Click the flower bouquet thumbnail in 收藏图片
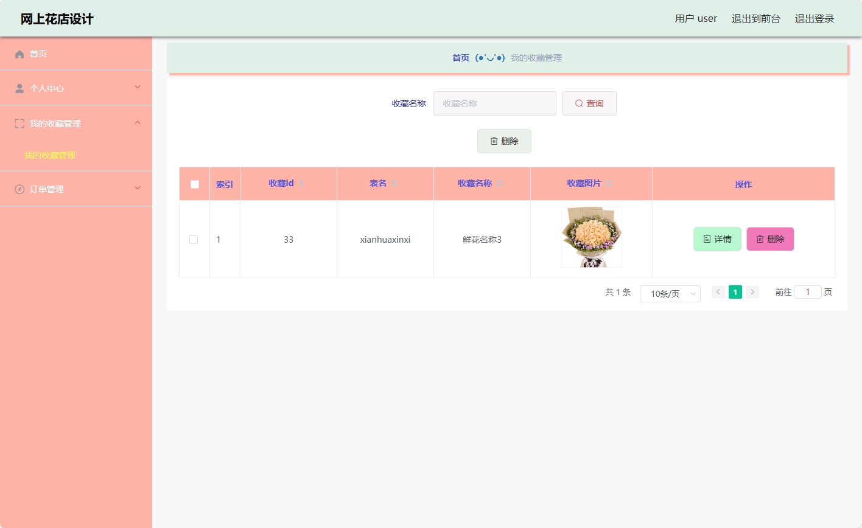Screen dimensions: 862x528 pos(591,237)
